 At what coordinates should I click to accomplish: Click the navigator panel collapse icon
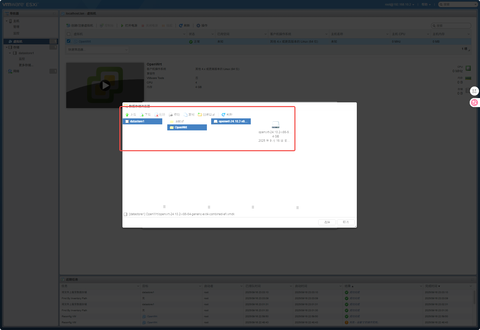(54, 14)
